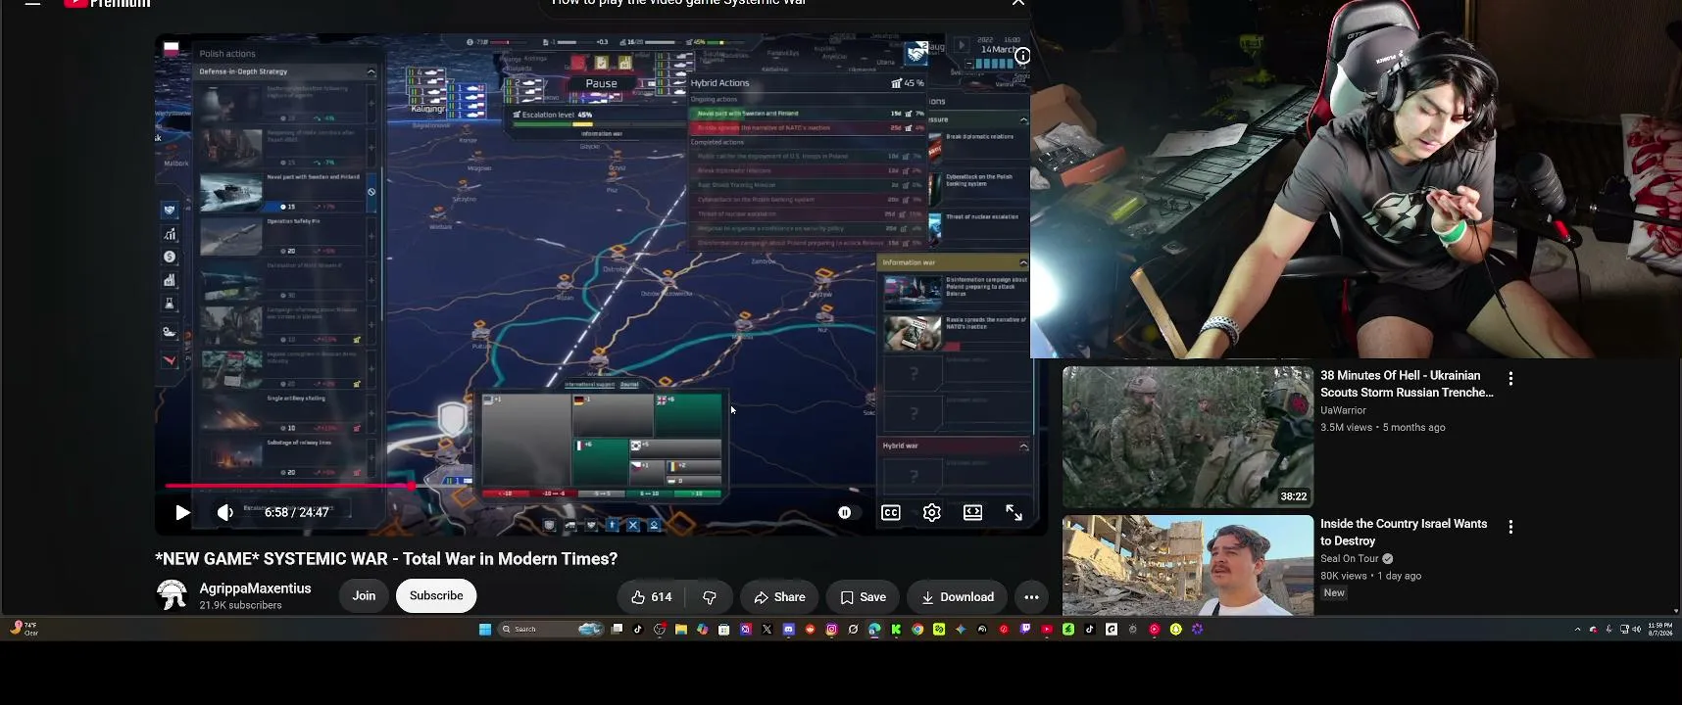Screen dimensions: 1682x705
Task: Play the paused YouTube video
Action: click(x=182, y=512)
